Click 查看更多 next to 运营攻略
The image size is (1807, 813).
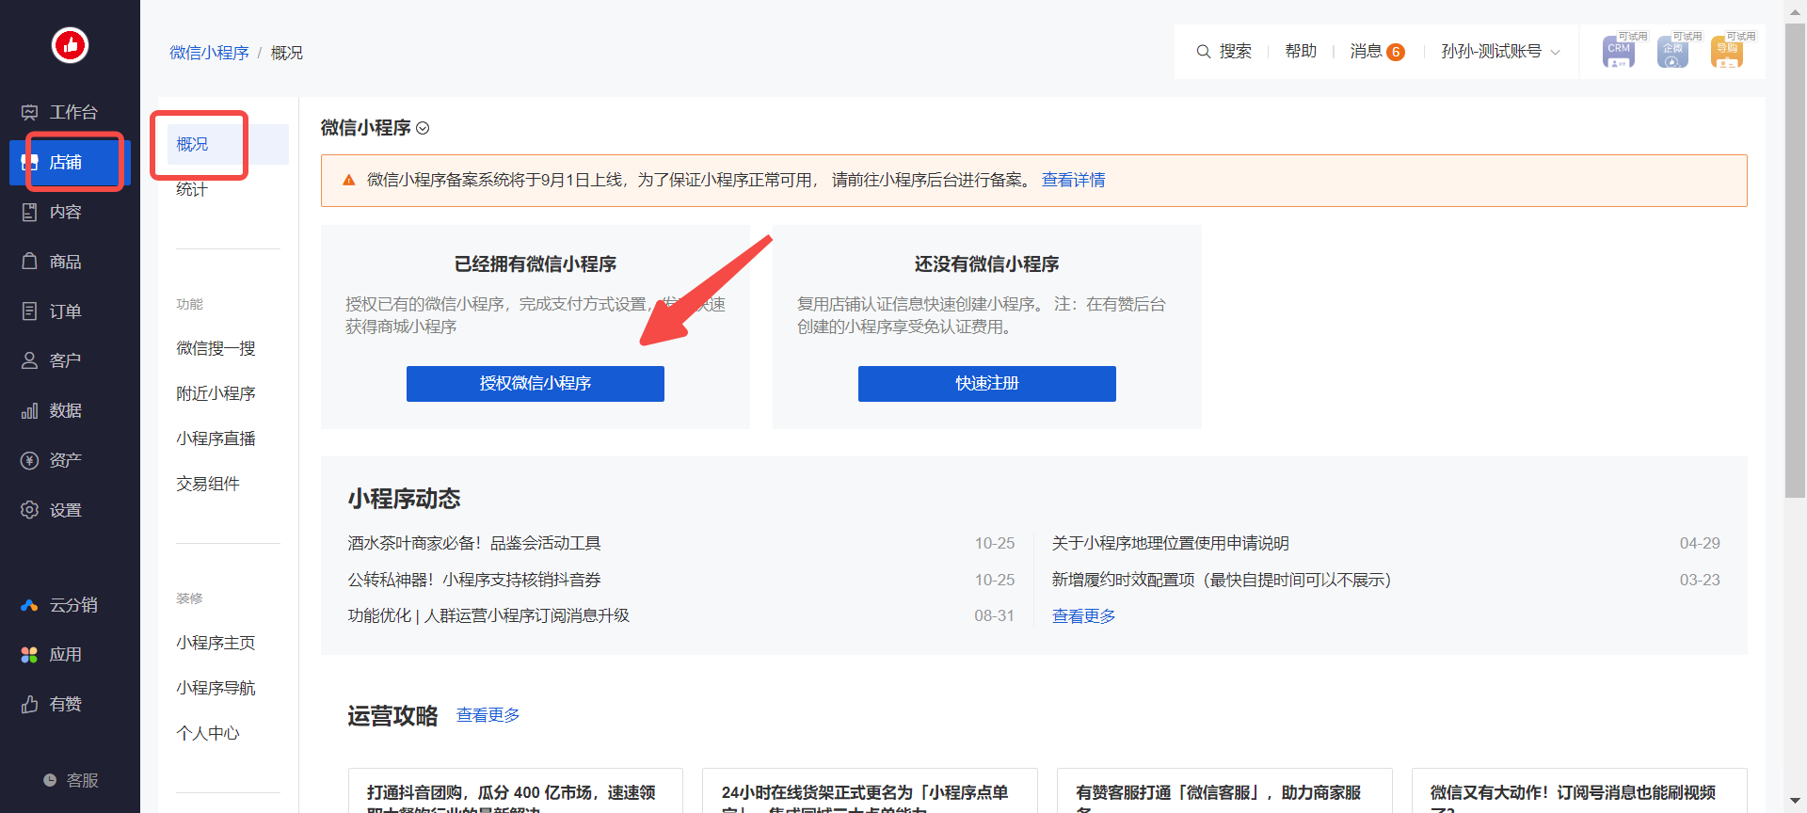coord(488,715)
